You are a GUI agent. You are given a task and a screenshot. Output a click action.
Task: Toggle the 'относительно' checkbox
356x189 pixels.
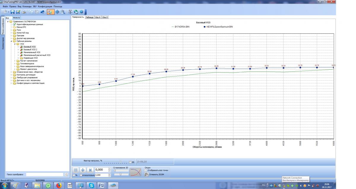pyautogui.click(x=81, y=175)
